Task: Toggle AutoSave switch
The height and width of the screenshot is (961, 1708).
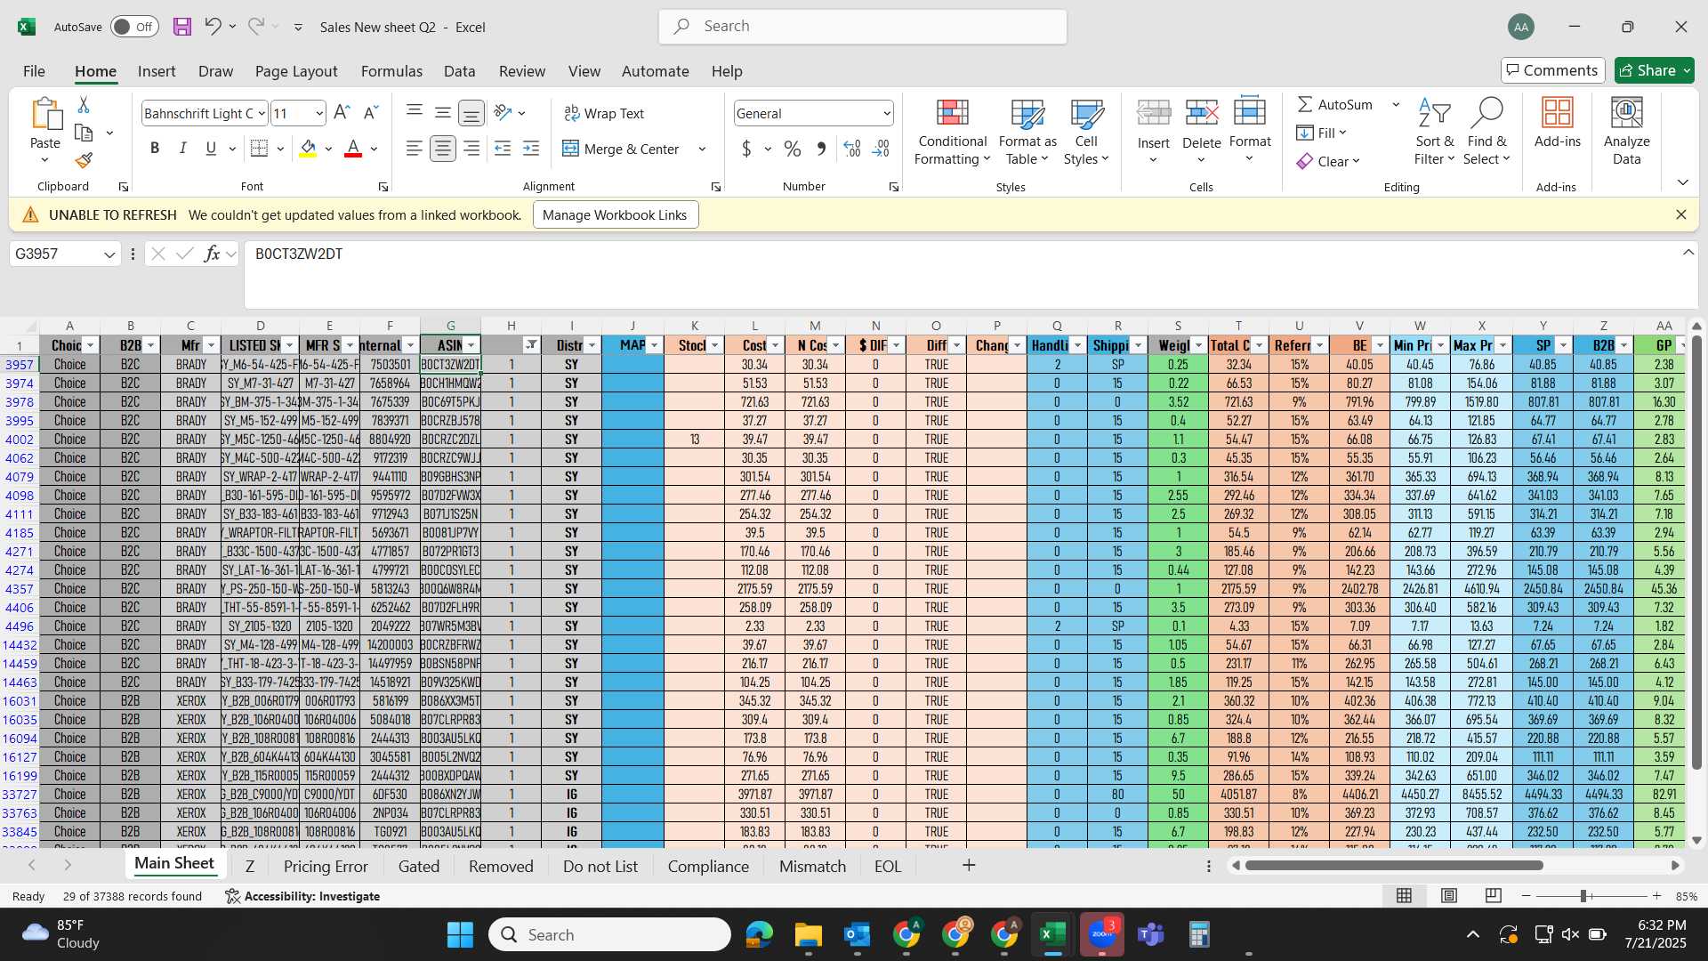Action: [134, 27]
